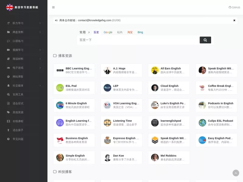
Task: Click the 常见问题 question mark icon
Action: click(x=9, y=139)
